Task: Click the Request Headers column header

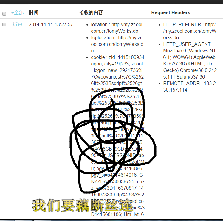Action: [x=171, y=12]
